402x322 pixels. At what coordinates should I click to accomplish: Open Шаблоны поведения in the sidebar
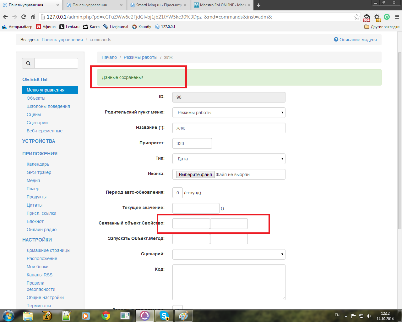(x=48, y=106)
